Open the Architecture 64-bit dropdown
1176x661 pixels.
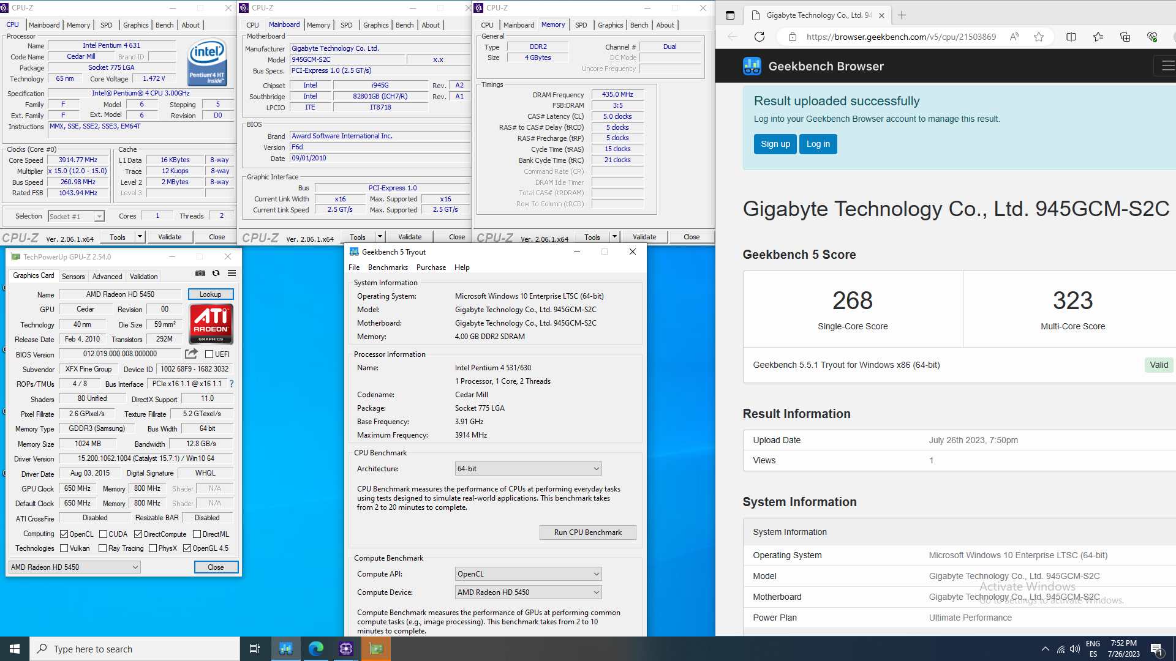(x=528, y=469)
